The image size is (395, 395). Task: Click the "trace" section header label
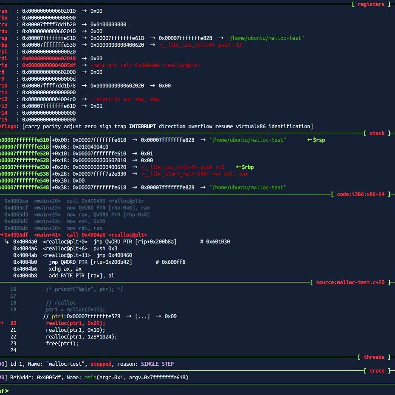(x=377, y=370)
